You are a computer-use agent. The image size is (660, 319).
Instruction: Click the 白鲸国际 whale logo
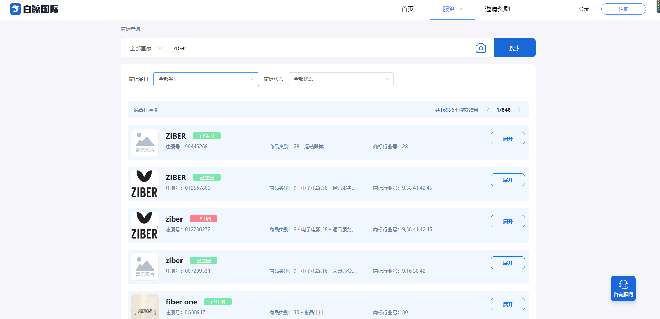34,9
